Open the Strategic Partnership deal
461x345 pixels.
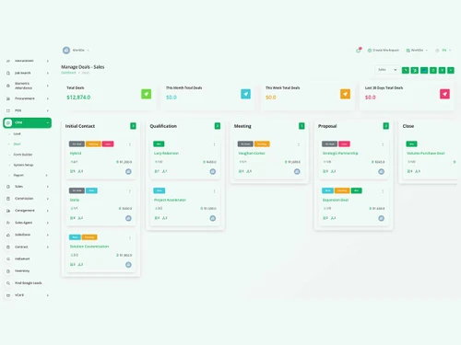point(340,153)
